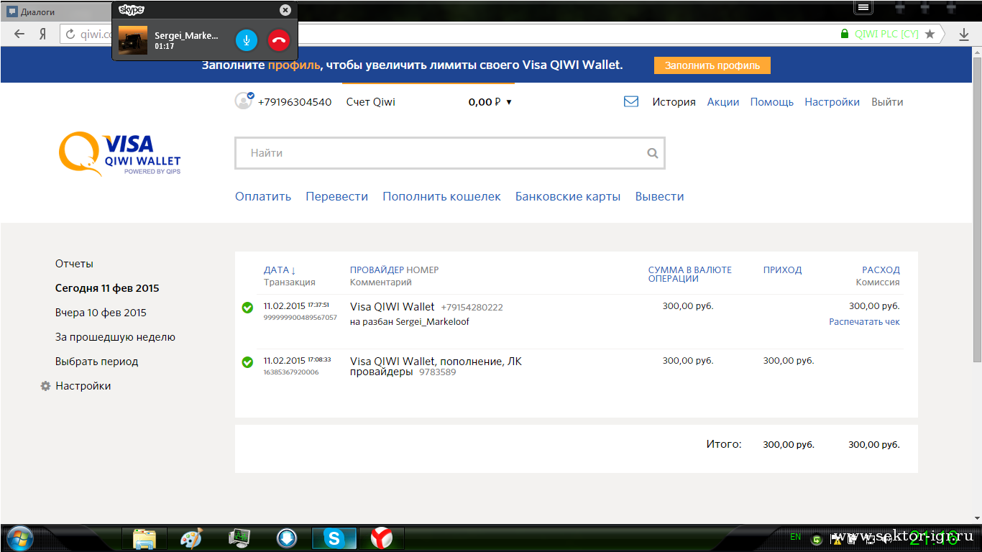Click Распечатать чек link
Screen dimensions: 982x552
[x=864, y=322]
